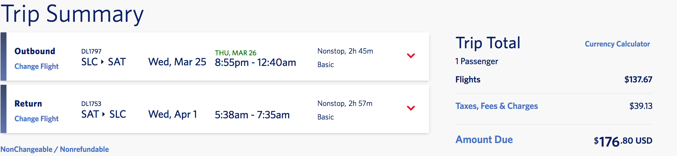Open Taxes, Fees & Charges breakdown
The height and width of the screenshot is (156, 677).
tap(497, 106)
